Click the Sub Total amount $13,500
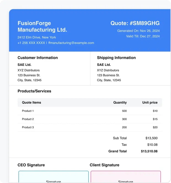Screen dimensions: 171x183 pyautogui.click(x=151, y=138)
